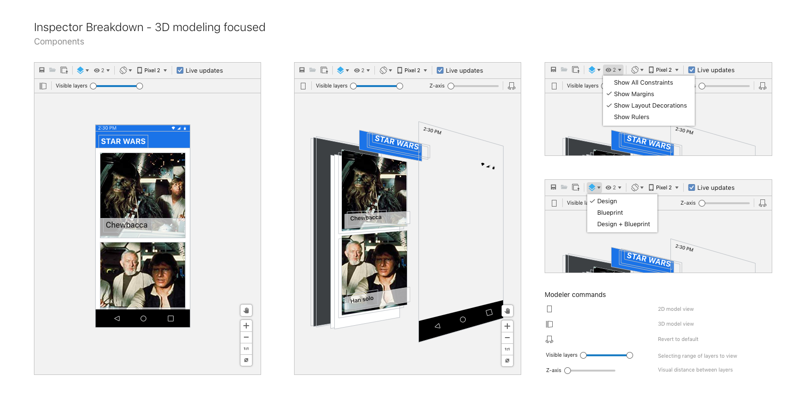Image resolution: width=810 pixels, height=417 pixels.
Task: Switch to 3D model view in the left 2D panel
Action: coord(43,86)
